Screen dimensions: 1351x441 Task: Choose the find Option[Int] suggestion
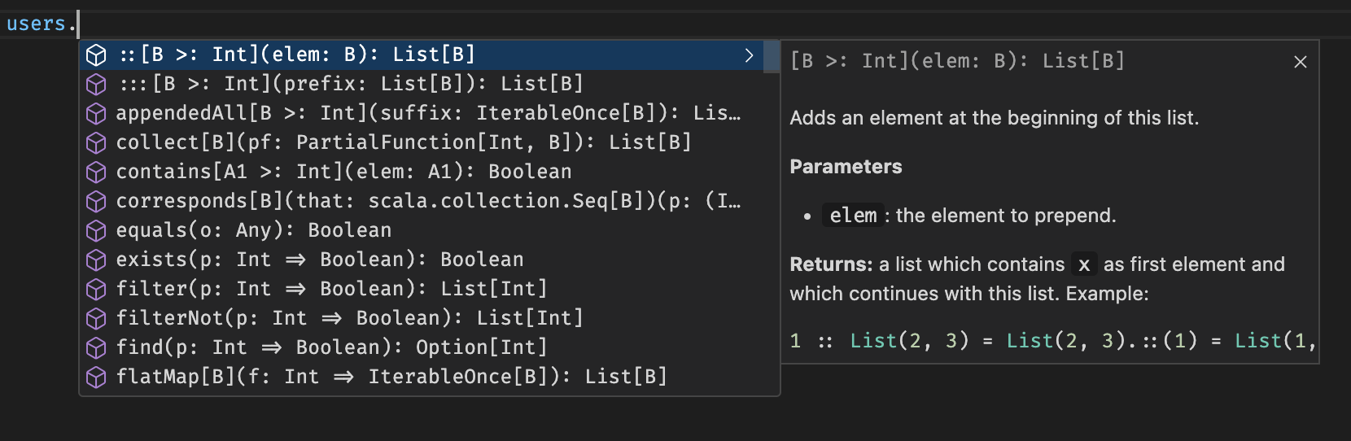(331, 347)
